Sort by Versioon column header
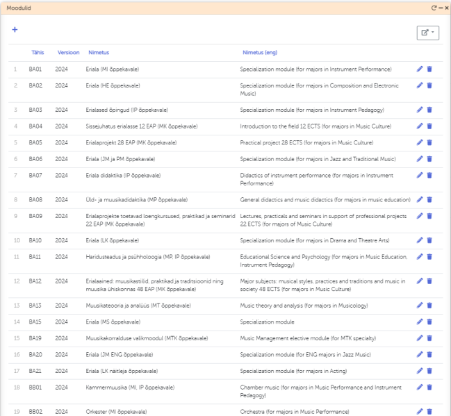Screen dimensions: 451x416 point(67,52)
